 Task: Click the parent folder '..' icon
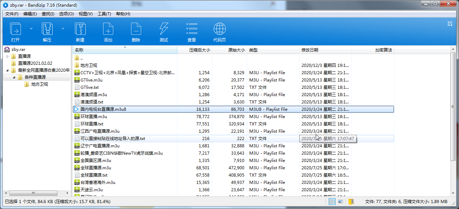77,58
